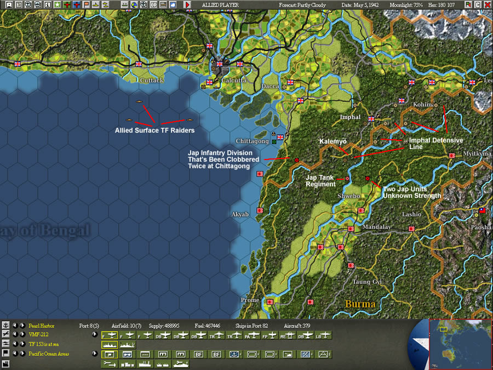Click the 'Ships in Port: 82' text
This screenshot has width=493, height=370.
251,326
